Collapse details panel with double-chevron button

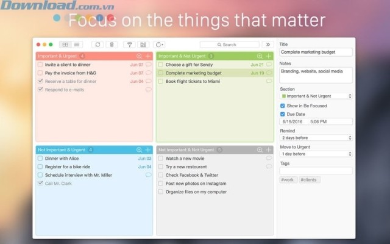tap(268, 45)
